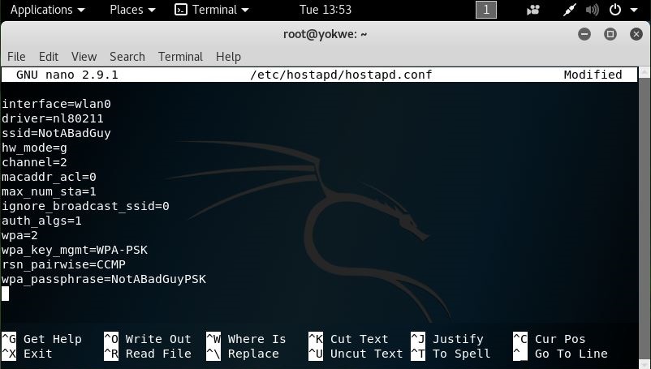Screen dimensions: 651x369
Task: Click the line rsn_pairwise=CCMP
Action: 63,264
